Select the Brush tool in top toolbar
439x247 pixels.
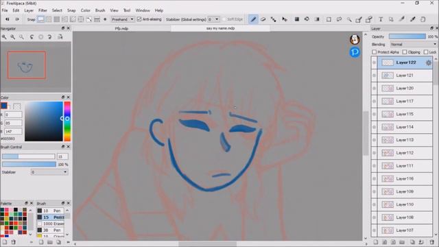tap(253, 19)
